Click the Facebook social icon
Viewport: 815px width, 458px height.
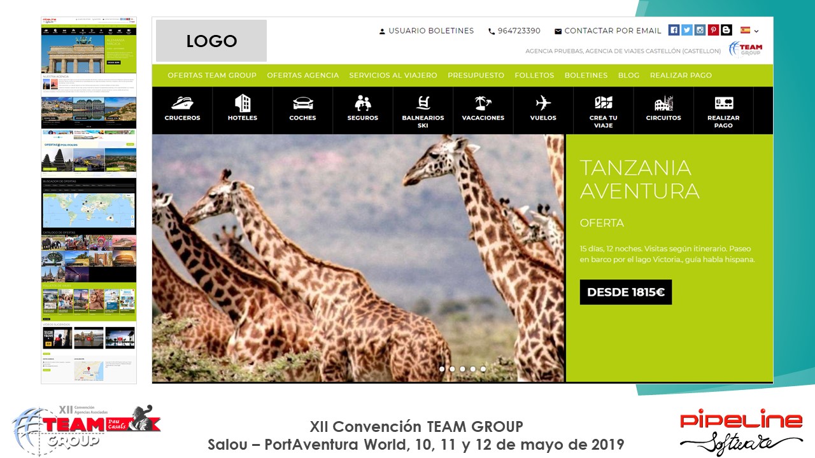point(674,30)
